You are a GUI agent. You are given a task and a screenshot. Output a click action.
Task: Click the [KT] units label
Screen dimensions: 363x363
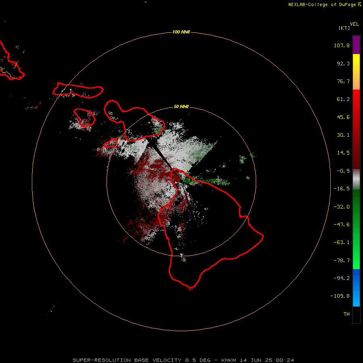[344, 28]
